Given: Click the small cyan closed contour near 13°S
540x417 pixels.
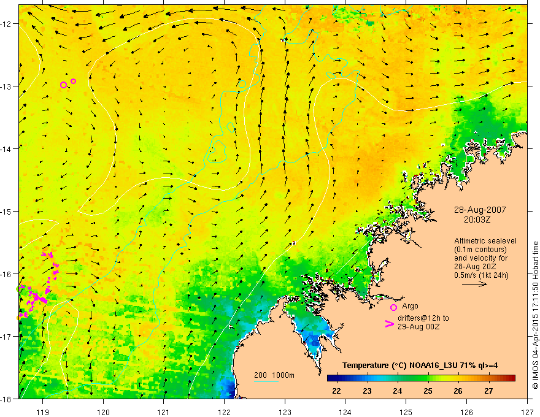Looking at the screenshot, I should point(242,84).
